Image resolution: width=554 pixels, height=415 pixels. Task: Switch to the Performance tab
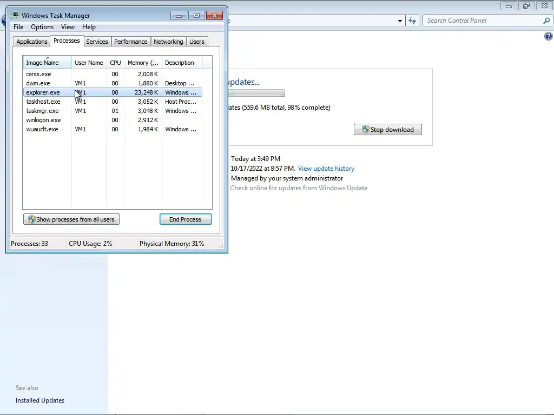point(131,42)
